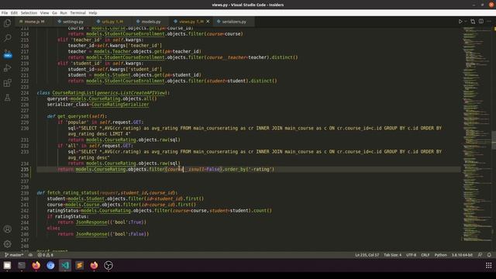Click line number 224 in gutter
This screenshot has height=279, width=496.
pyautogui.click(x=24, y=93)
